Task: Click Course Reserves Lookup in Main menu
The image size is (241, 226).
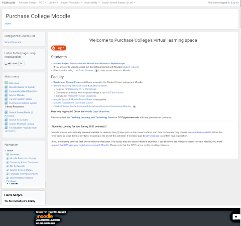Action: pos(22,124)
